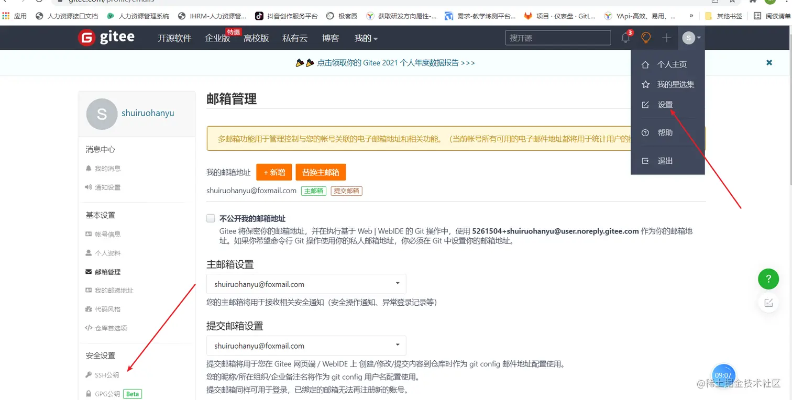Click the orange + 新增 button

[274, 172]
